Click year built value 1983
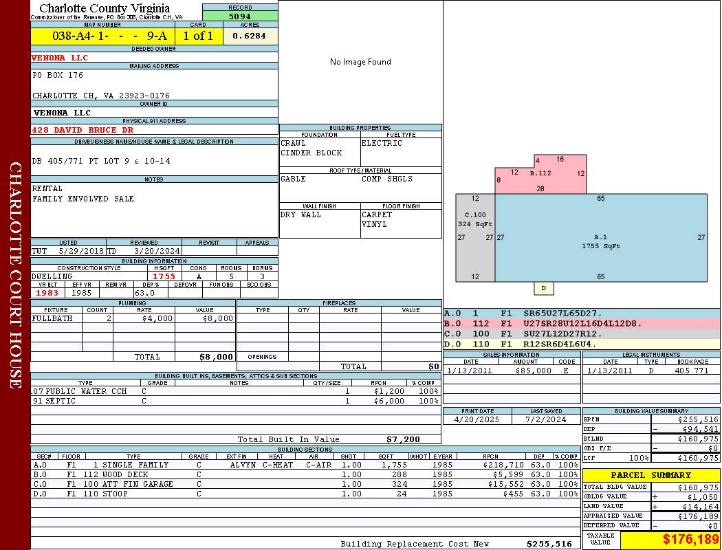This screenshot has height=550, width=722. coord(47,293)
